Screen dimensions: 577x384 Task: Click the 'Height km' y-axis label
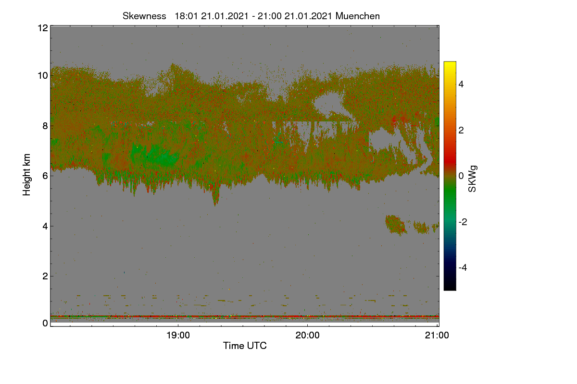pos(27,175)
